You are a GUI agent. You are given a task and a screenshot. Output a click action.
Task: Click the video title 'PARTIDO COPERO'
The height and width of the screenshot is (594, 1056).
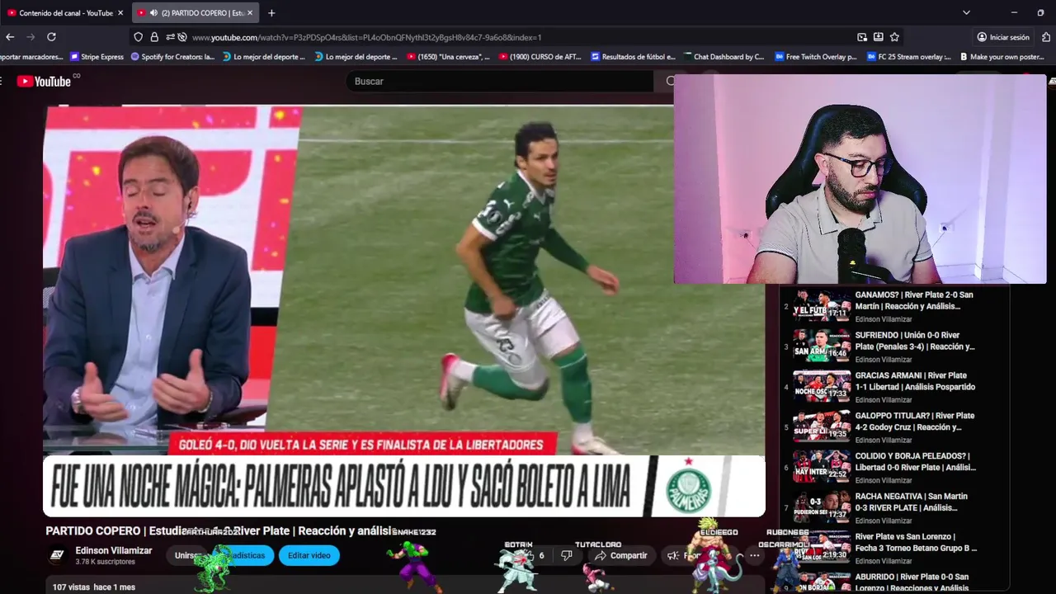click(219, 531)
